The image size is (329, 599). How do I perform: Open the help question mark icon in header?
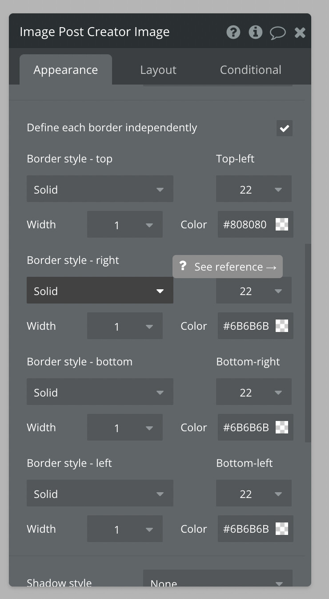pyautogui.click(x=233, y=32)
